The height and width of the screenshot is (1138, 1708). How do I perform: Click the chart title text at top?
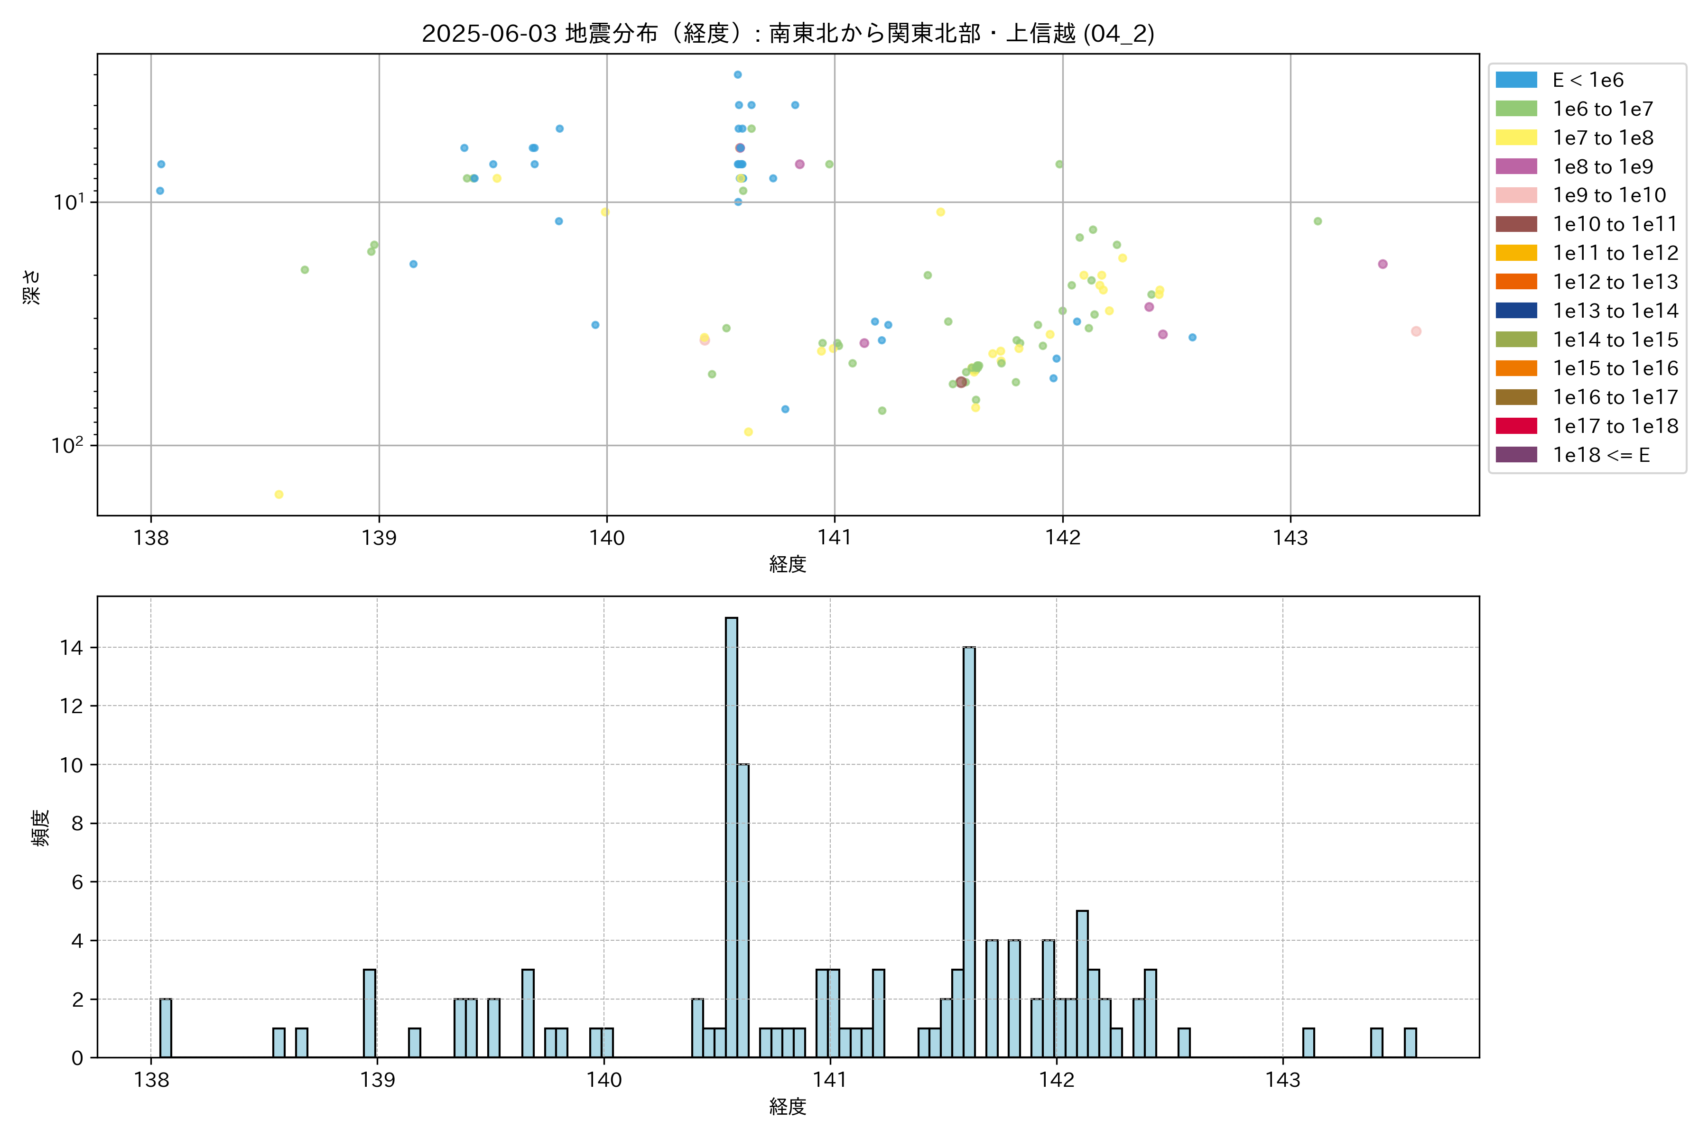click(x=788, y=33)
